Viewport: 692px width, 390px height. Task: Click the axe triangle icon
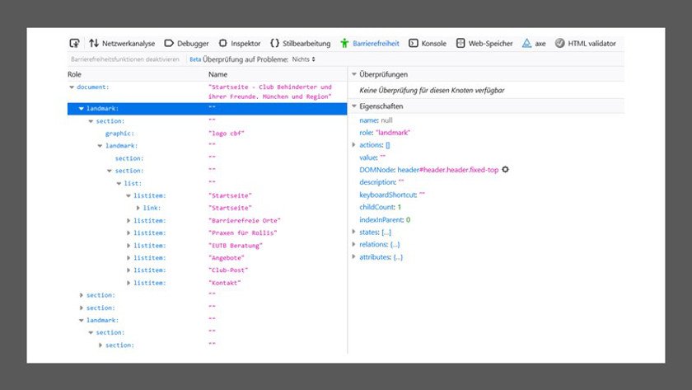(526, 43)
